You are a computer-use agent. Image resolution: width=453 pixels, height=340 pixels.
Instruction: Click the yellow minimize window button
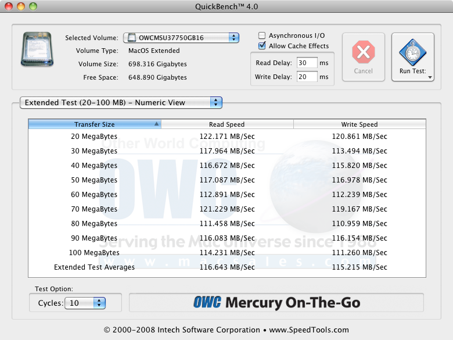point(20,6)
